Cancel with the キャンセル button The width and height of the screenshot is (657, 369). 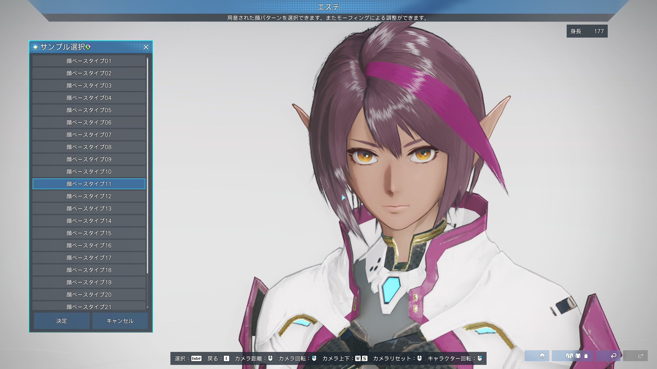pos(120,321)
